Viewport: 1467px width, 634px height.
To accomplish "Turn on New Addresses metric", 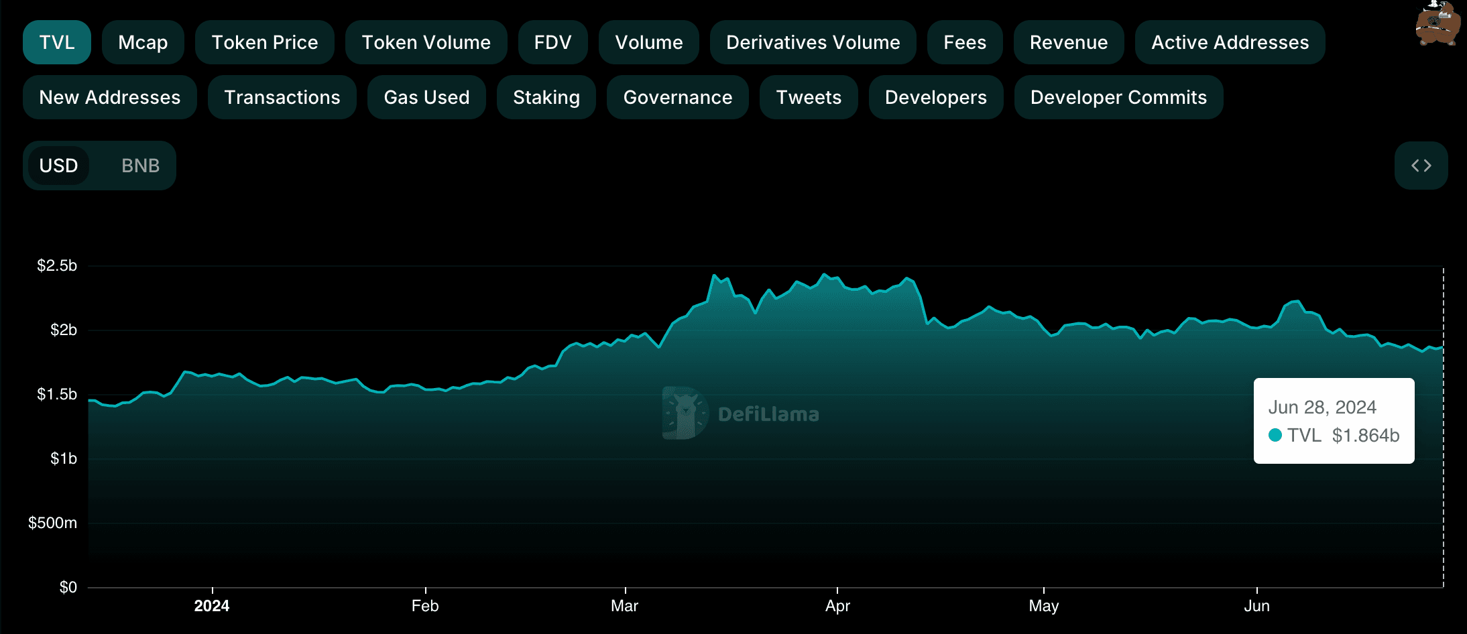I will [110, 97].
